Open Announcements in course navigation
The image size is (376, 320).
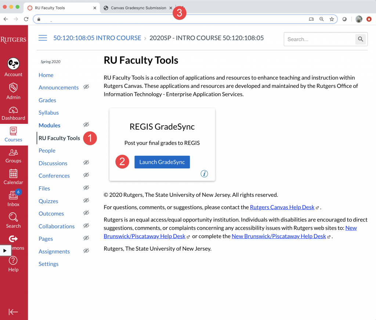(58, 87)
